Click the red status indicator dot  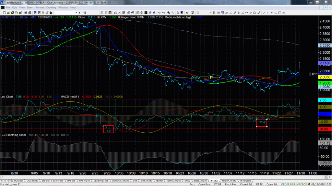(x=309, y=184)
